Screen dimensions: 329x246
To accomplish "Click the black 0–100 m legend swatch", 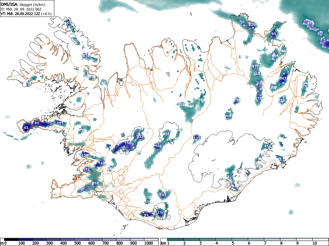I will click(x=11, y=239).
